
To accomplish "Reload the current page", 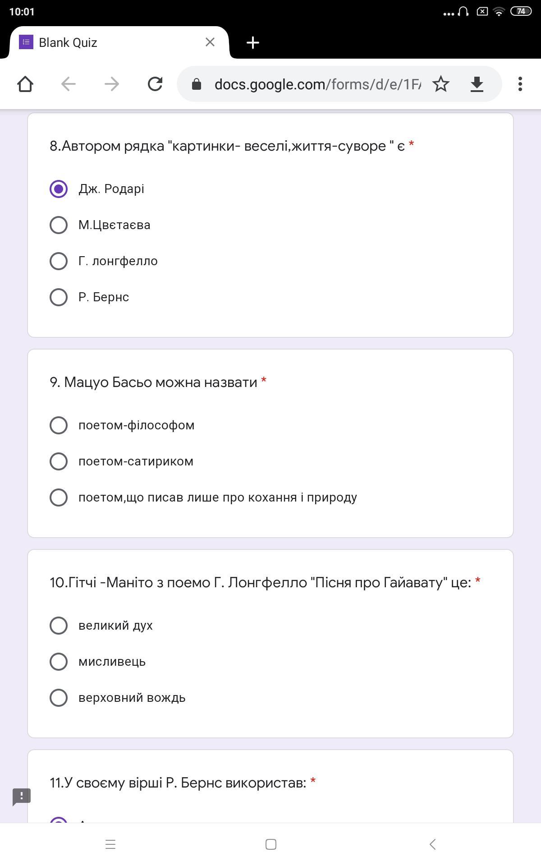I will pyautogui.click(x=155, y=84).
